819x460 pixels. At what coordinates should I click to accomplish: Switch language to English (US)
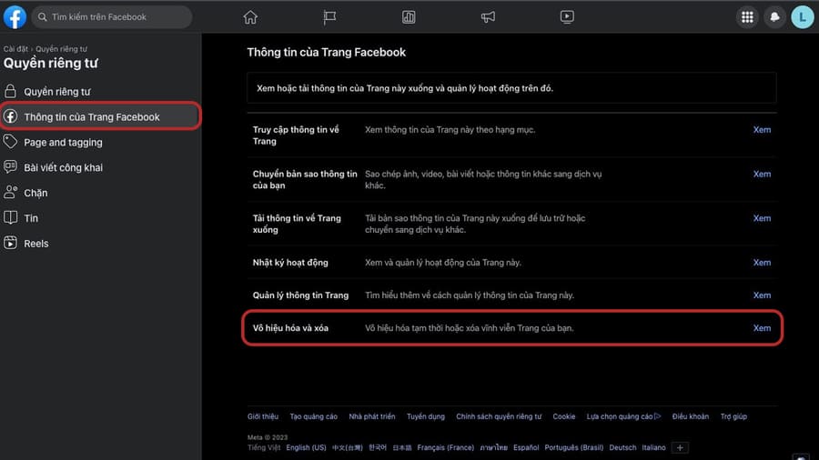point(306,447)
